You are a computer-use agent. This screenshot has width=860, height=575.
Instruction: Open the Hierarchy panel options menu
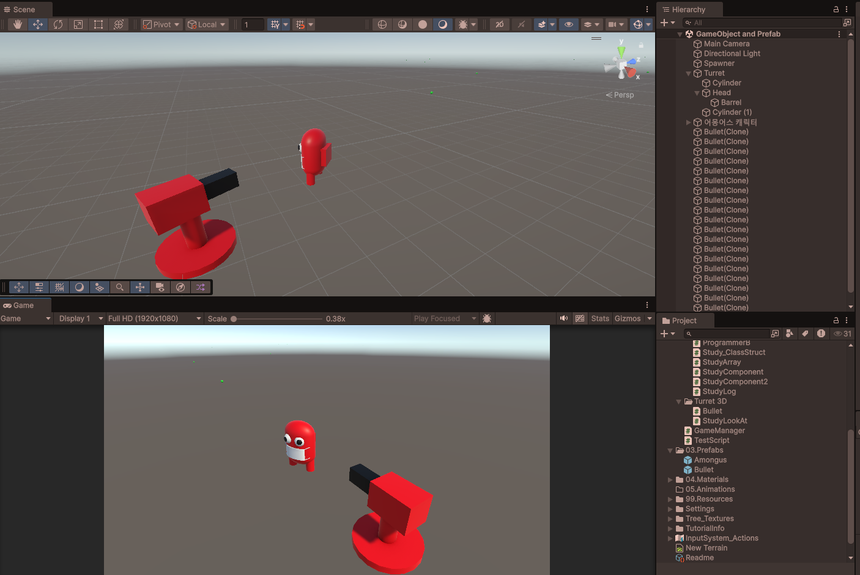click(x=847, y=9)
